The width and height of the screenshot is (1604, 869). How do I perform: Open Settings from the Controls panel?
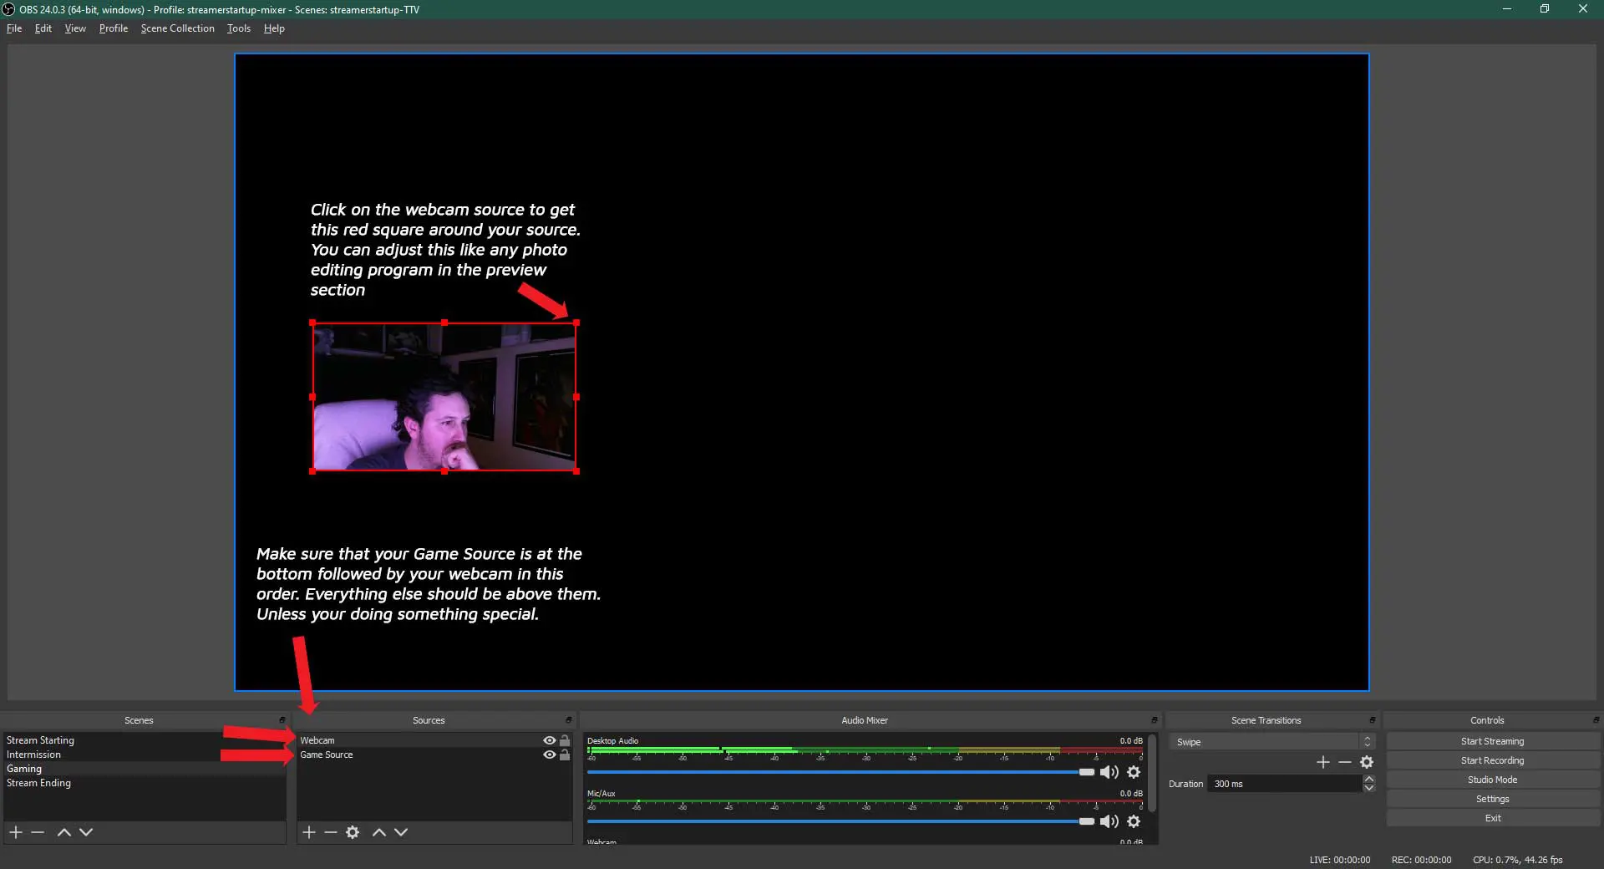(1492, 799)
